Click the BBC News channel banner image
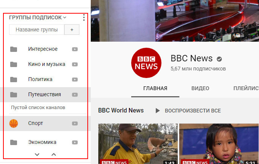The height and width of the screenshot is (164, 259). (x=175, y=21)
